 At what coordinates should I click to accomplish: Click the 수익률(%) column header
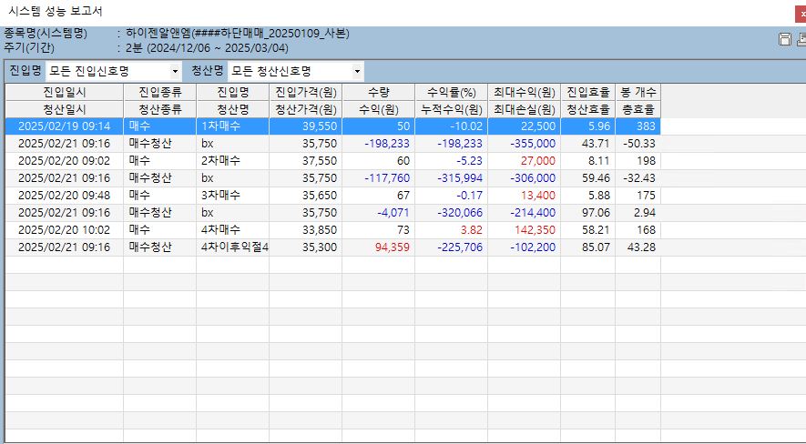coord(451,93)
